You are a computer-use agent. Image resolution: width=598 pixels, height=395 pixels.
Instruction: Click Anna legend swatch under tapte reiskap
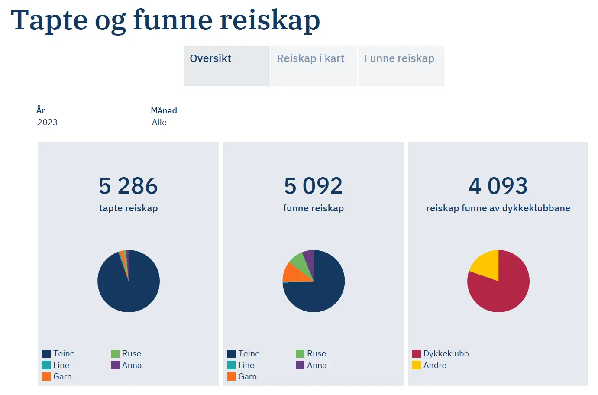(115, 365)
